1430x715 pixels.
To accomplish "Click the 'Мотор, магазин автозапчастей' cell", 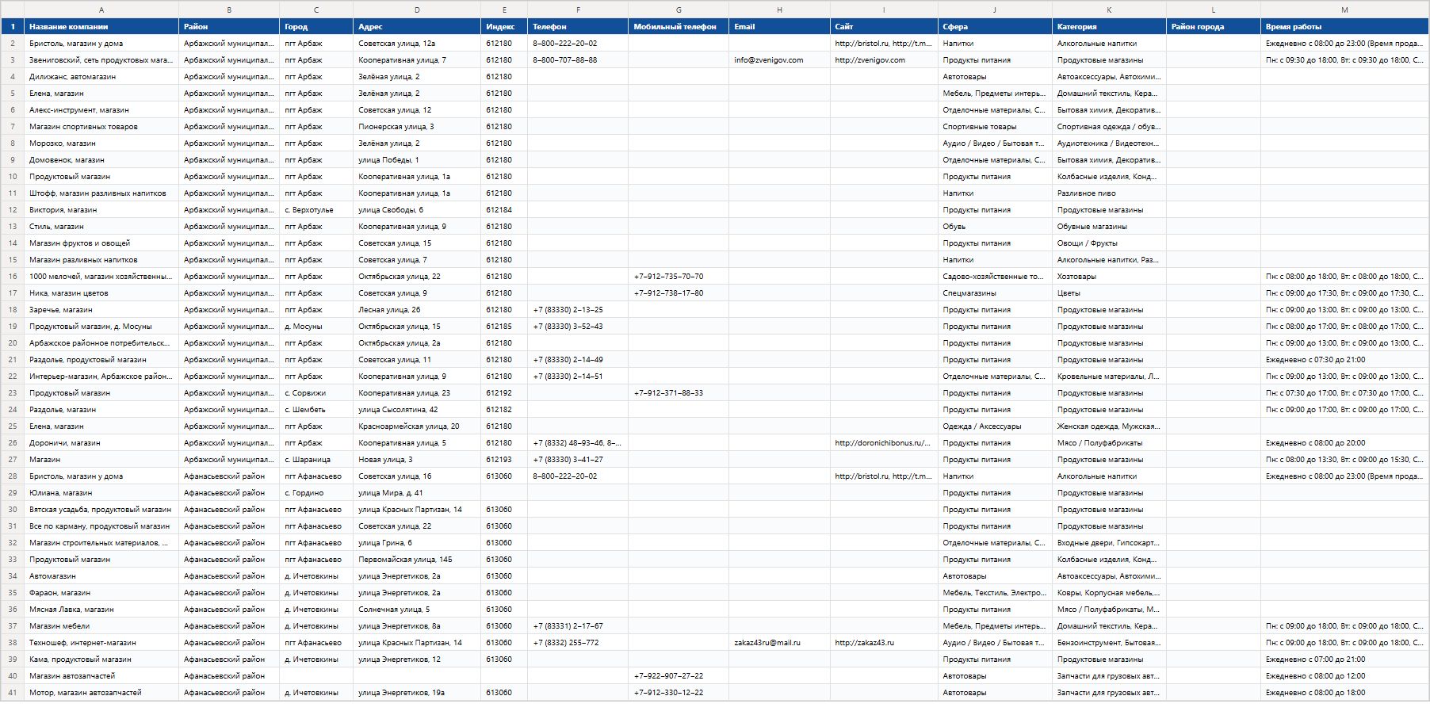I will coord(101,693).
